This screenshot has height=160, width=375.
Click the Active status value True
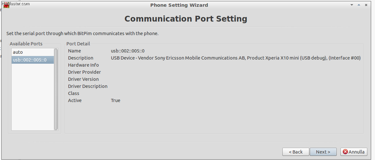pos(115,100)
